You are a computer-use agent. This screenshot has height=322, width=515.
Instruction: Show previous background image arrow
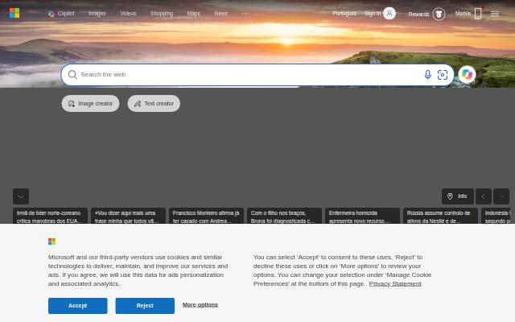[484, 196]
